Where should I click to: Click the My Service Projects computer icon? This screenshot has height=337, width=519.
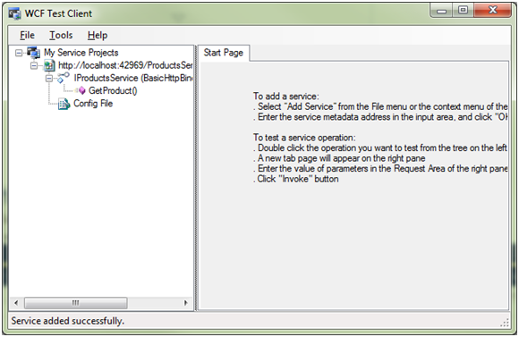[x=33, y=53]
